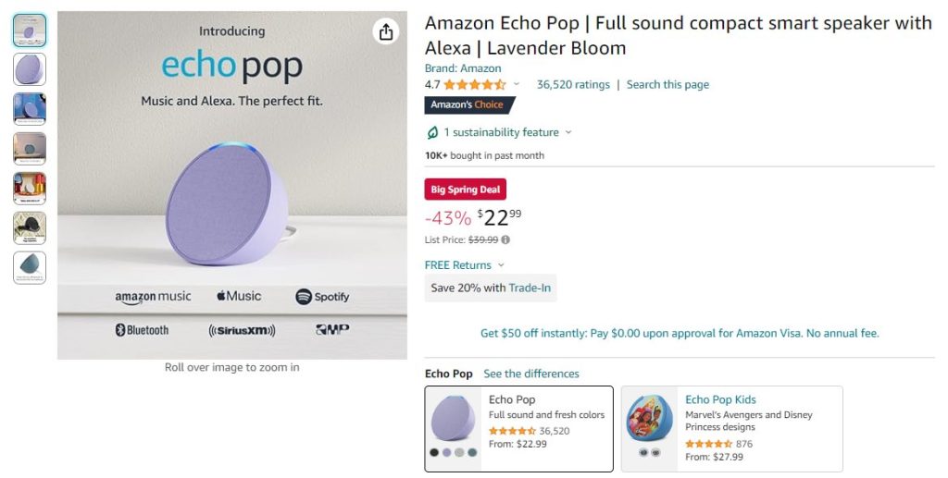The width and height of the screenshot is (948, 478).
Task: Click the sustainability leaf icon
Action: tap(432, 132)
